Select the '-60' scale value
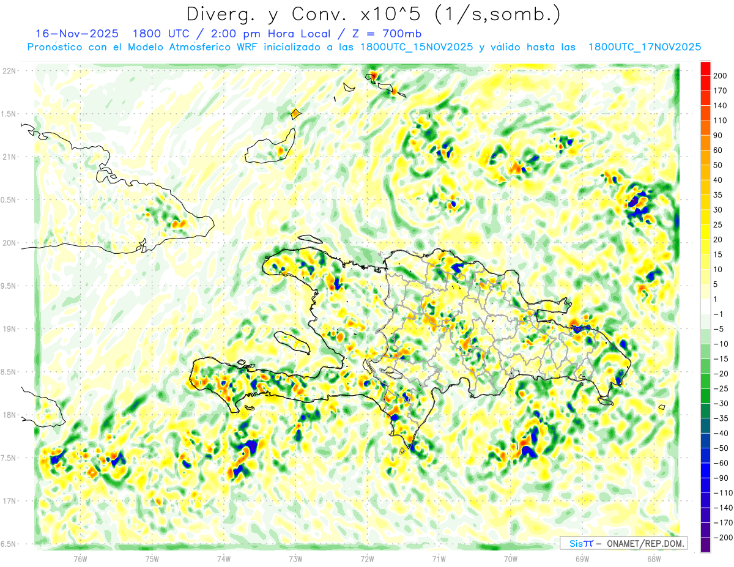Screen dimensions: 734x567 pos(721,463)
